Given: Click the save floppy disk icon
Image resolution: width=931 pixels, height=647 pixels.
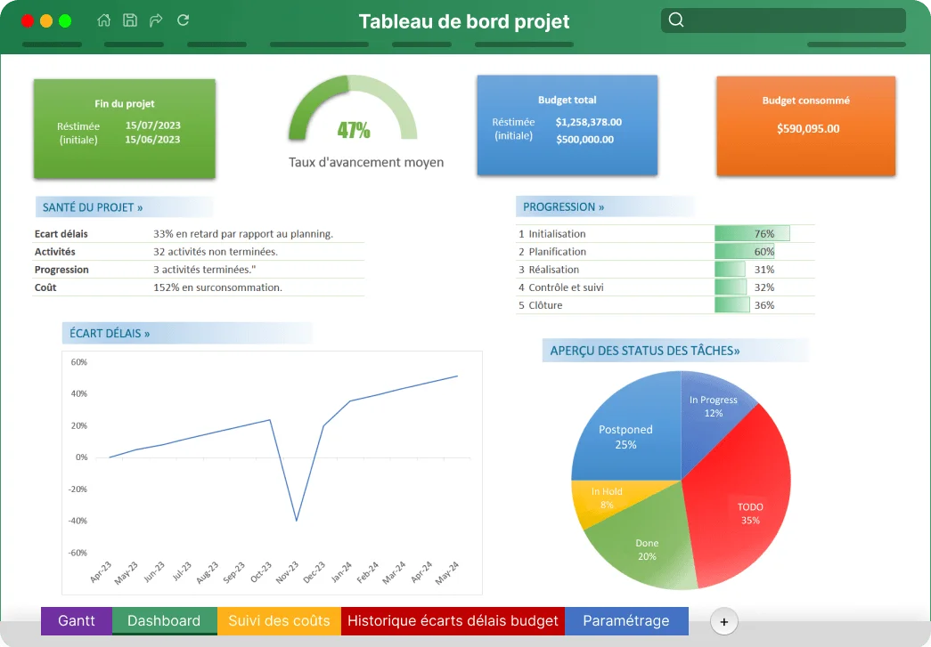Looking at the screenshot, I should click(x=130, y=20).
